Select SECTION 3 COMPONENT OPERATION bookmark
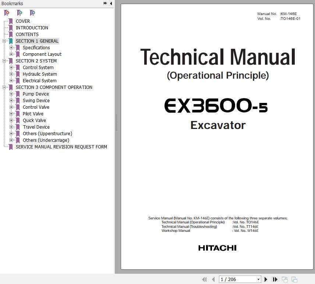 (54, 87)
